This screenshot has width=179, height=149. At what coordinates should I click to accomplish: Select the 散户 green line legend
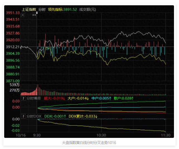click(x=124, y=98)
